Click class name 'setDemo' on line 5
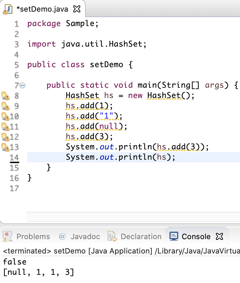The width and height of the screenshot is (240, 283). pyautogui.click(x=107, y=65)
